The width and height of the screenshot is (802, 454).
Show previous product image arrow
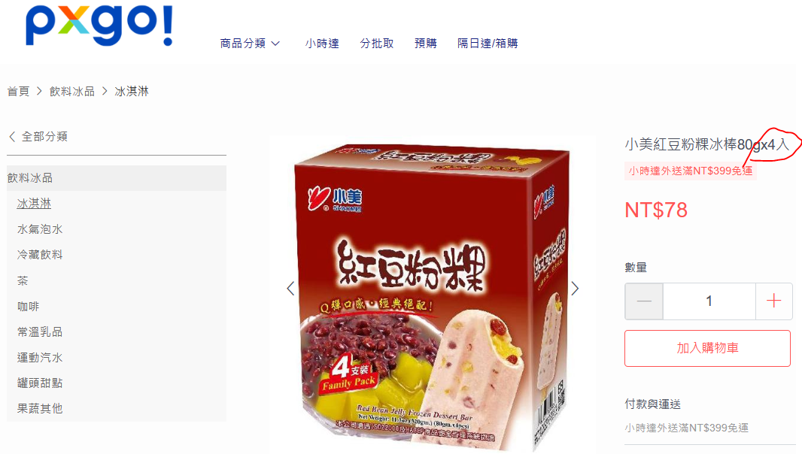pos(290,289)
